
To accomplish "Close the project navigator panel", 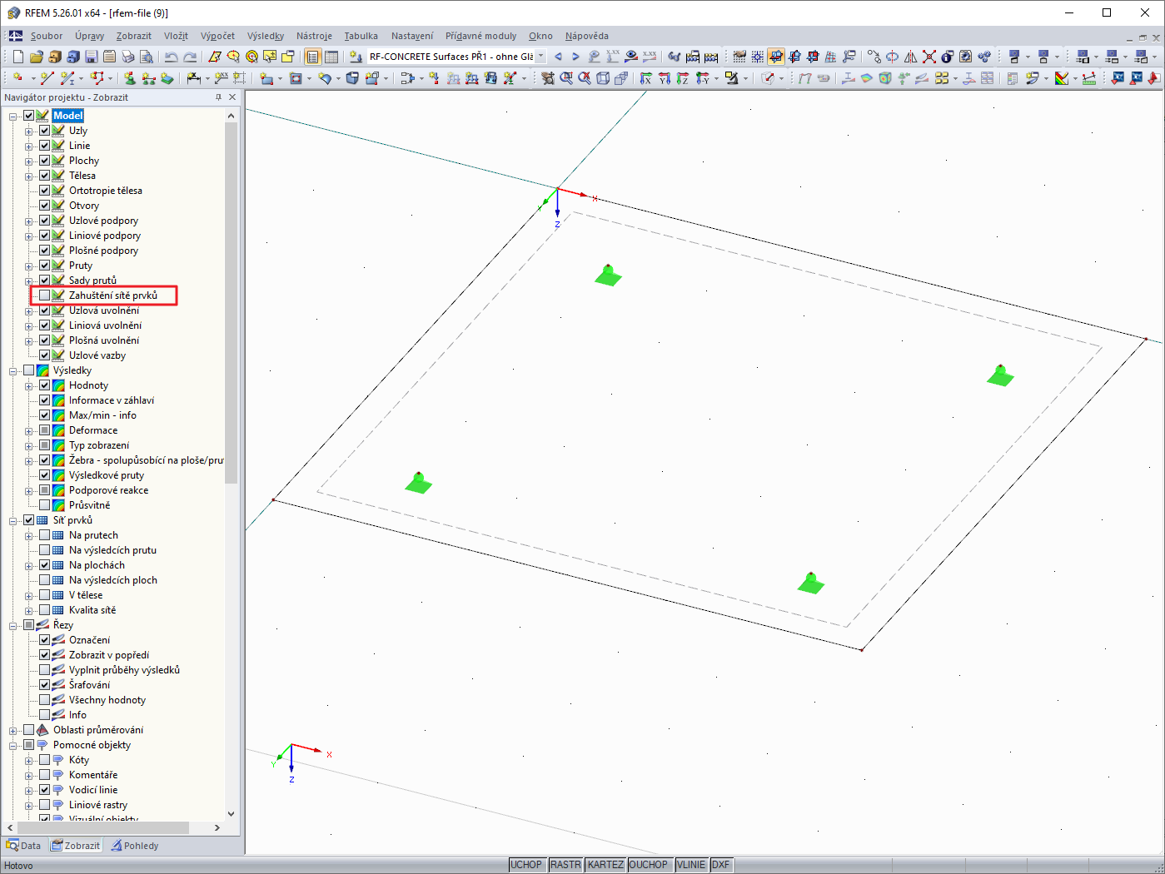I will [x=232, y=97].
